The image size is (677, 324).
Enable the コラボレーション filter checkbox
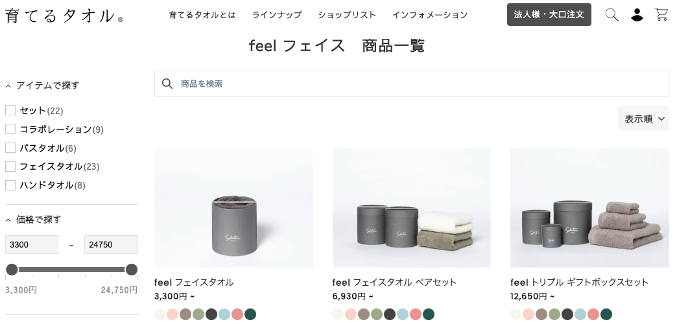(10, 129)
